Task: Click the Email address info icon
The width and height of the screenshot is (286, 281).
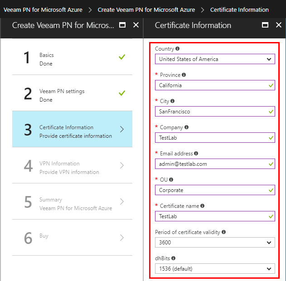Action: click(x=196, y=154)
